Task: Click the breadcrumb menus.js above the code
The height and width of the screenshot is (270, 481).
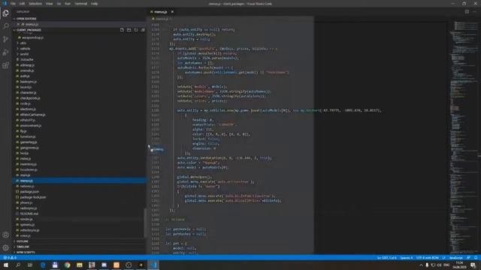Action: coord(162,19)
